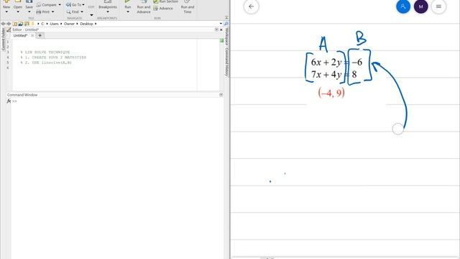This screenshot has width=460, height=259.
Task: Click the browse for folder icon
Action: coord(21,24)
